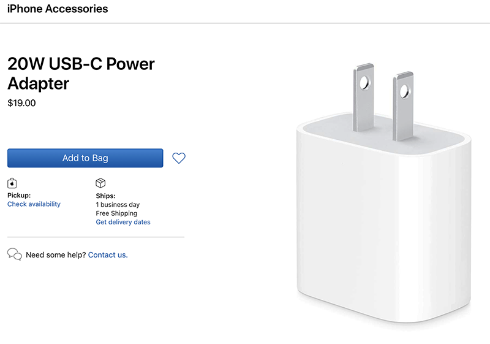The height and width of the screenshot is (344, 490).
Task: Click the Need some help text
Action: pyautogui.click(x=56, y=255)
